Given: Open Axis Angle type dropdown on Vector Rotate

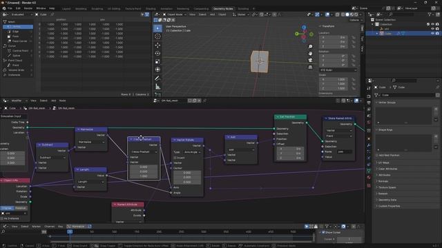Looking at the screenshot, I should pos(191,152).
